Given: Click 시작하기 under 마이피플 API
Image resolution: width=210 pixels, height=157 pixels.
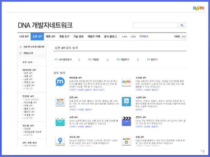Looking at the screenshot, I should click(x=73, y=90).
